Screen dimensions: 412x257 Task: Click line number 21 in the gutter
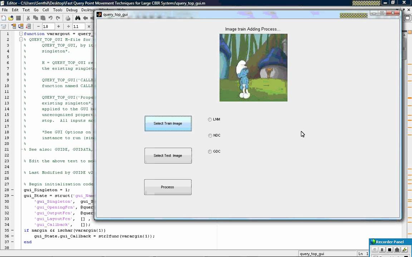click(x=6, y=149)
